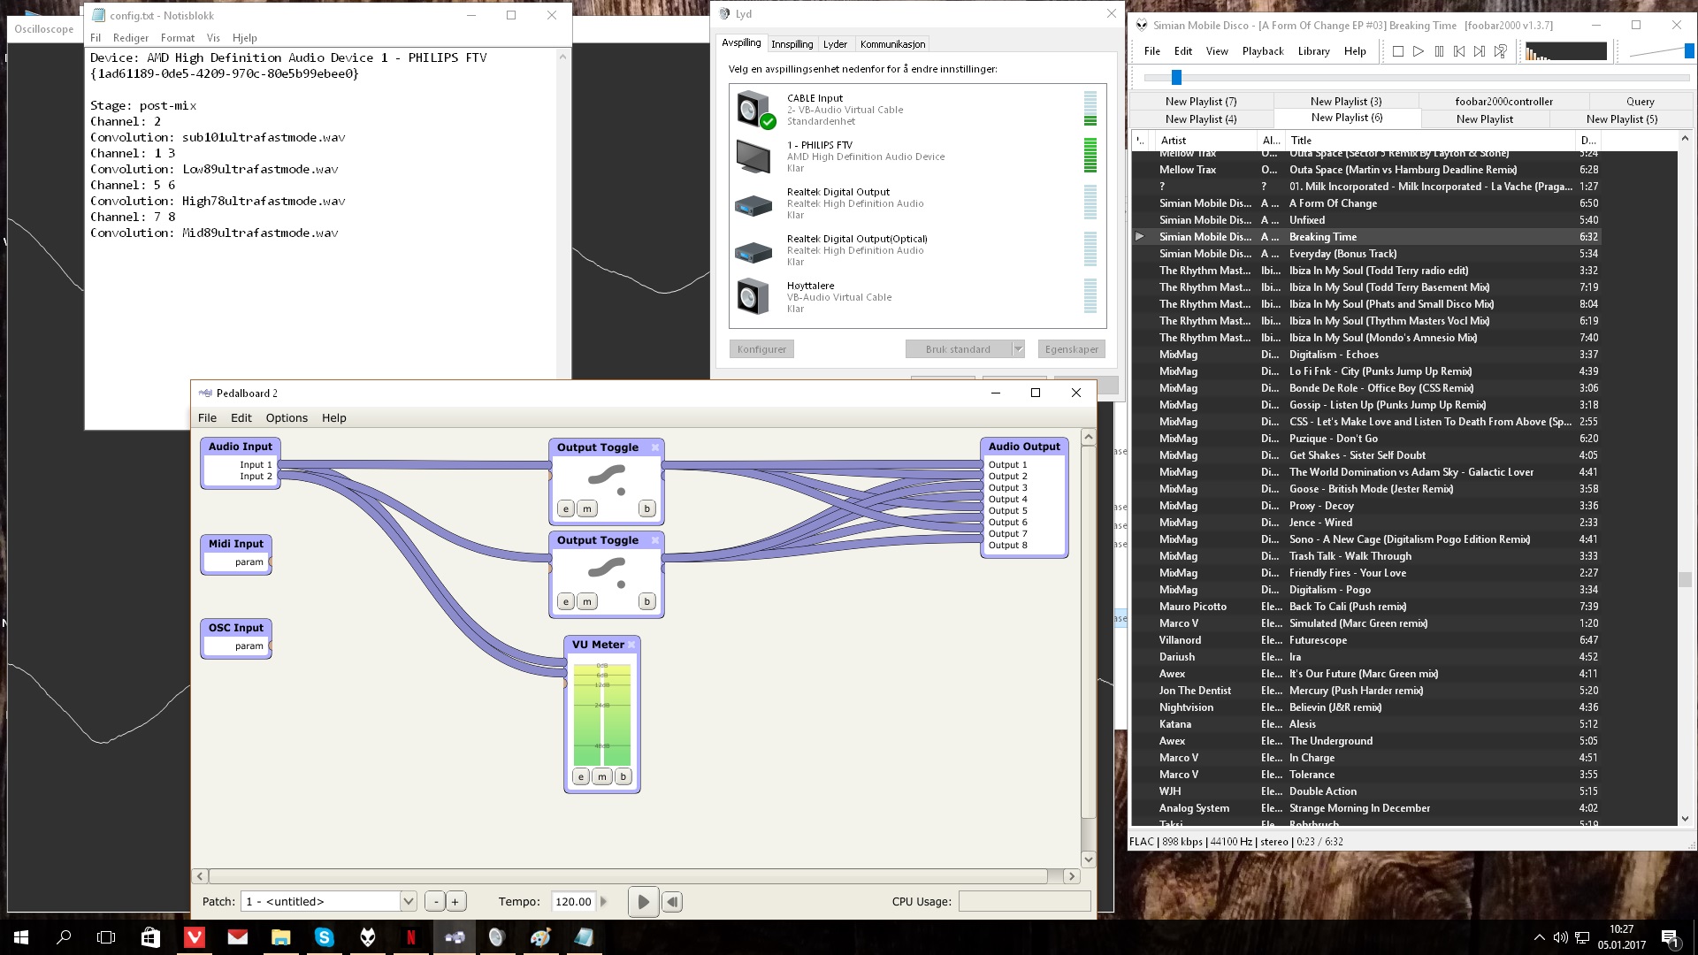1698x955 pixels.
Task: Click the remove patch minus button
Action: (x=434, y=902)
